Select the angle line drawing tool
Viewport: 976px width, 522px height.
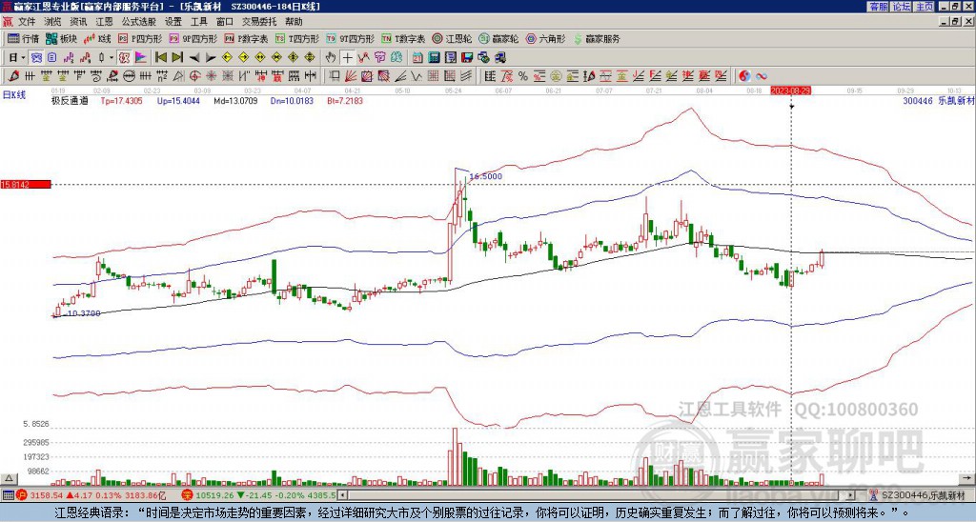point(400,76)
